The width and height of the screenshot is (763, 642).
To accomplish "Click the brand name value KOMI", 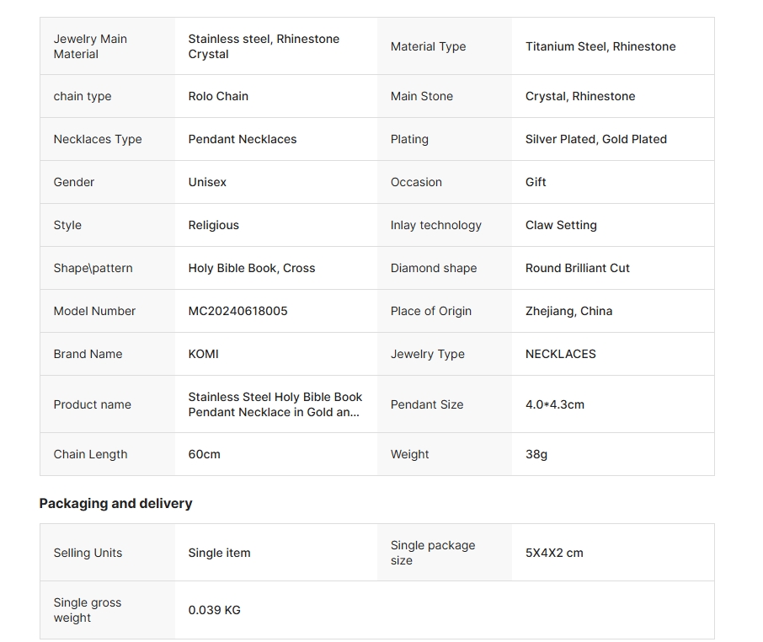I will [x=203, y=354].
